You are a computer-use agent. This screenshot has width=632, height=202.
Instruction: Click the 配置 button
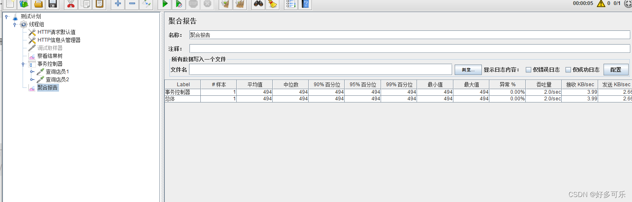click(x=616, y=70)
